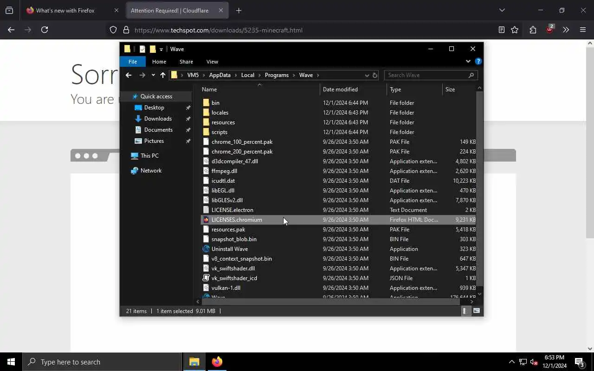Open Firefox application hamburger menu
The image size is (594, 371).
[x=583, y=30]
